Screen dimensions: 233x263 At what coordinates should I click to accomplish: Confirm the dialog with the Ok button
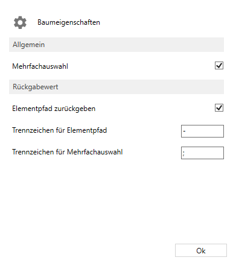[x=201, y=250]
